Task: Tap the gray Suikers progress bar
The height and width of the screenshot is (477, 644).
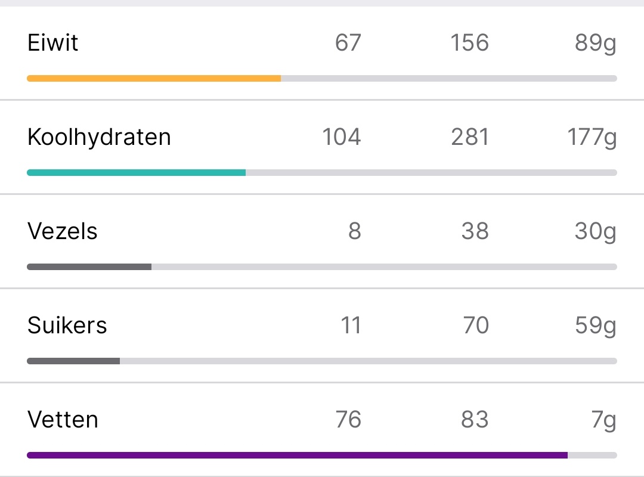Action: pos(73,361)
